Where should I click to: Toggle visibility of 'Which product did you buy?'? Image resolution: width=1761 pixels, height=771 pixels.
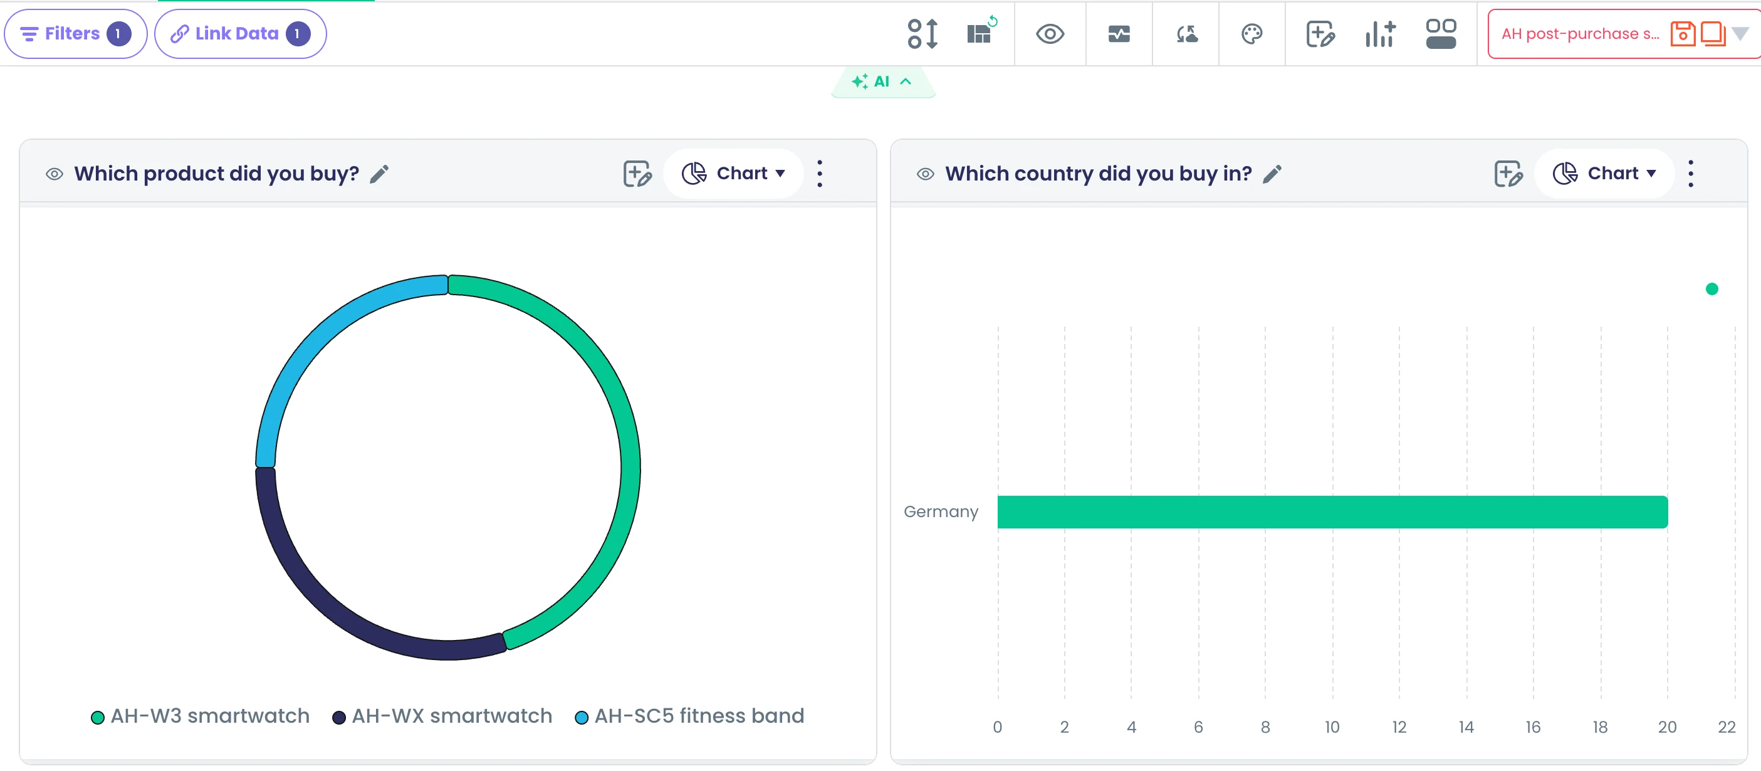[x=54, y=174]
